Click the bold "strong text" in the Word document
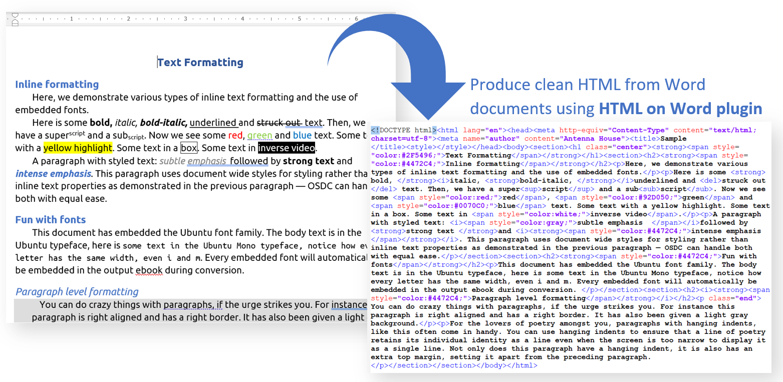This screenshot has height=382, width=783. click(x=309, y=161)
